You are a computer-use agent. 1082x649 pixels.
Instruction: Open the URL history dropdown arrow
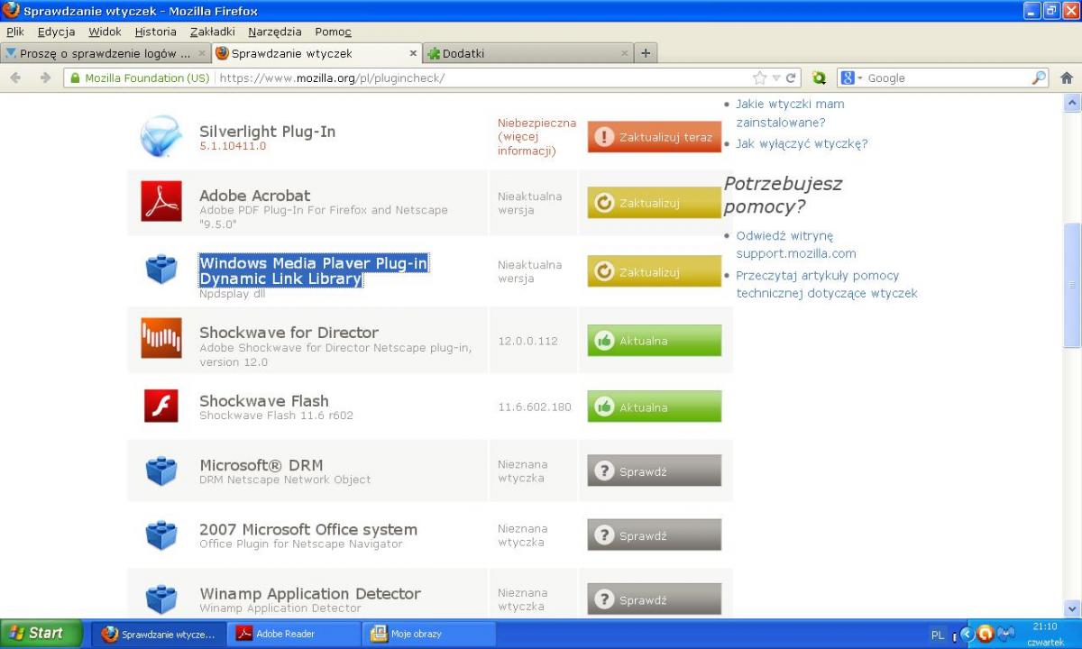[x=775, y=78]
